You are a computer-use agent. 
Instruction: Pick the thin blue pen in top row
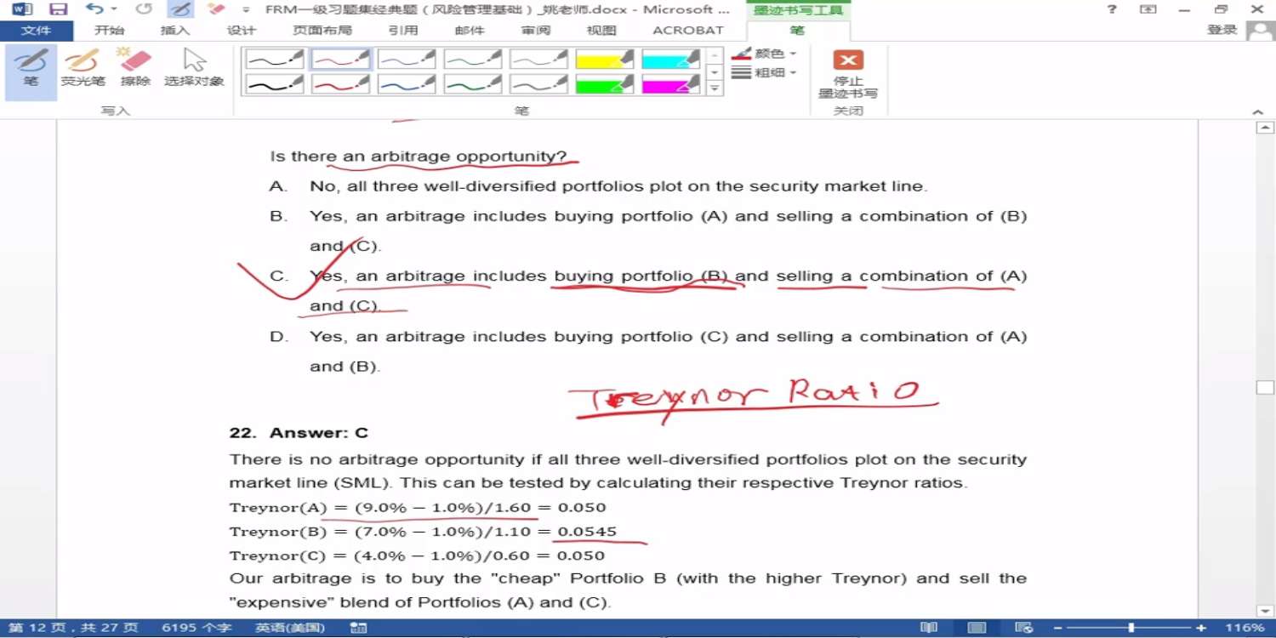click(407, 59)
